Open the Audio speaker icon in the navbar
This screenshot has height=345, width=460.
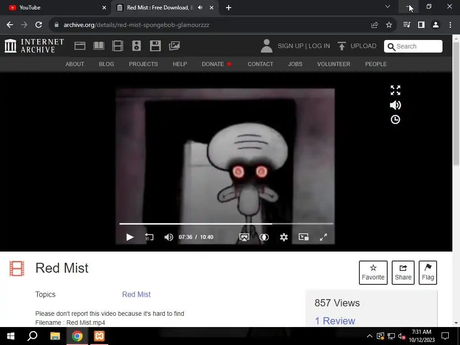tap(137, 46)
